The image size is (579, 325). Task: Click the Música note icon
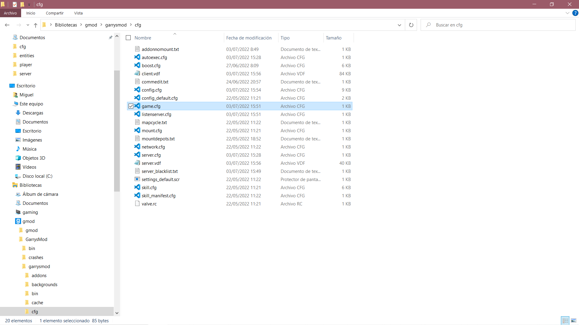click(x=18, y=149)
